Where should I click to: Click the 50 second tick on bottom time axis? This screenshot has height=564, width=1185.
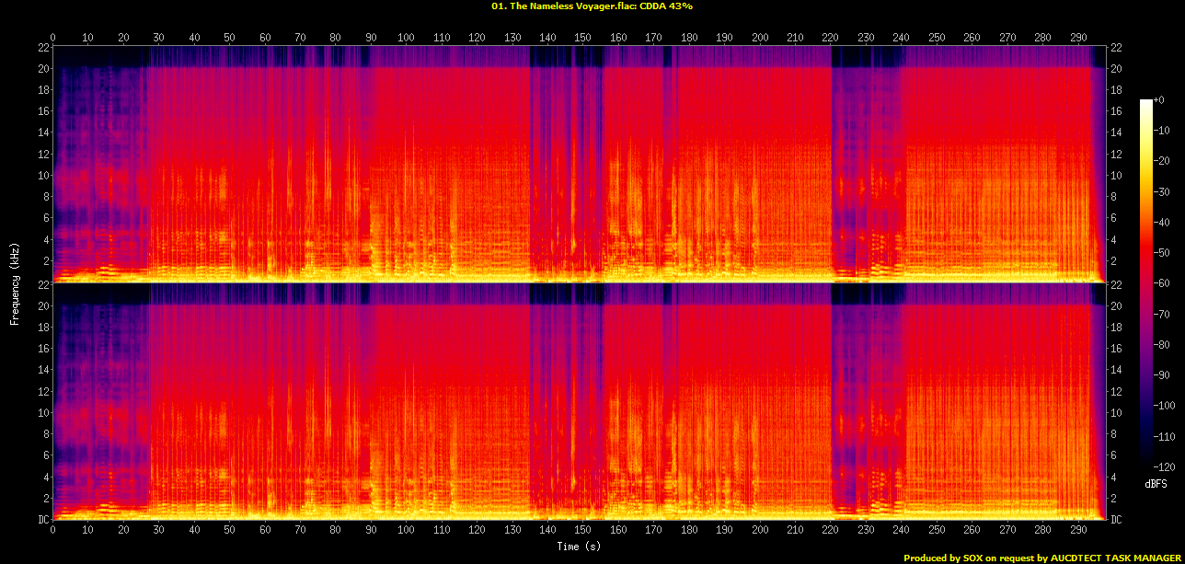229,532
